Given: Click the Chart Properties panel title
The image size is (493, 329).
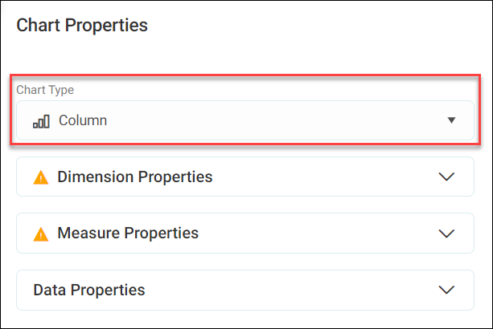Looking at the screenshot, I should 82,25.
